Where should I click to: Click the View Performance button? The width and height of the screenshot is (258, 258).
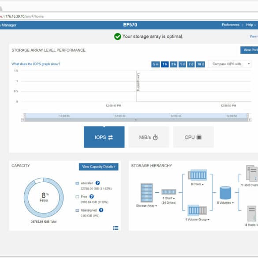pyautogui.click(x=249, y=50)
